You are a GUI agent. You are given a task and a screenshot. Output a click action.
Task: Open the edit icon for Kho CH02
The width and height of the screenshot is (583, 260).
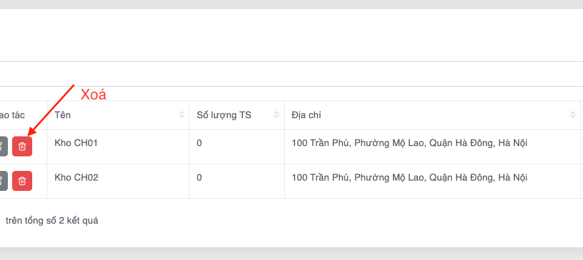click(x=2, y=181)
